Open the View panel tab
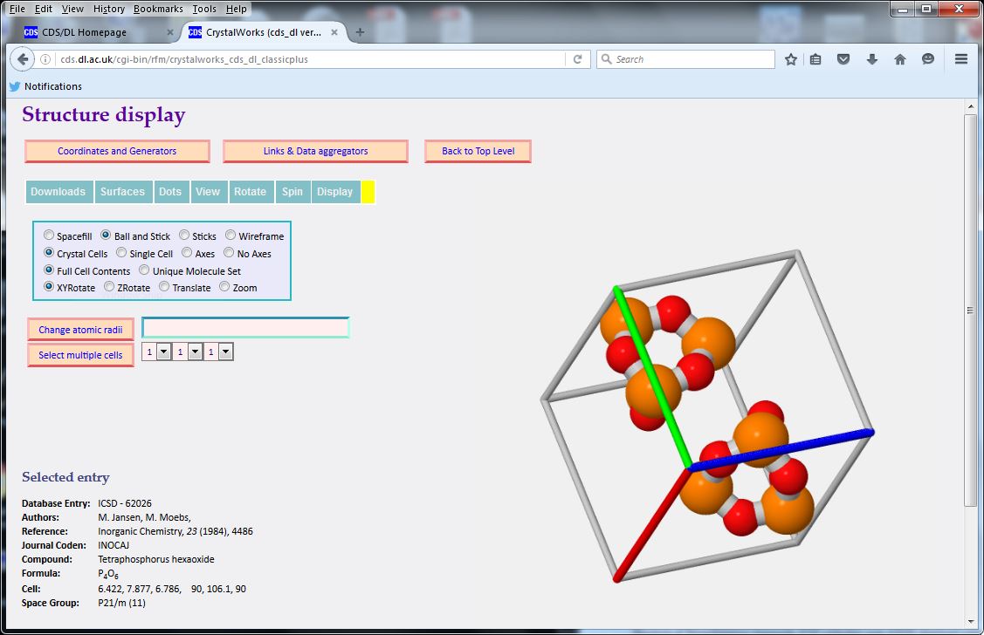Viewport: 984px width, 635px height. coord(208,192)
